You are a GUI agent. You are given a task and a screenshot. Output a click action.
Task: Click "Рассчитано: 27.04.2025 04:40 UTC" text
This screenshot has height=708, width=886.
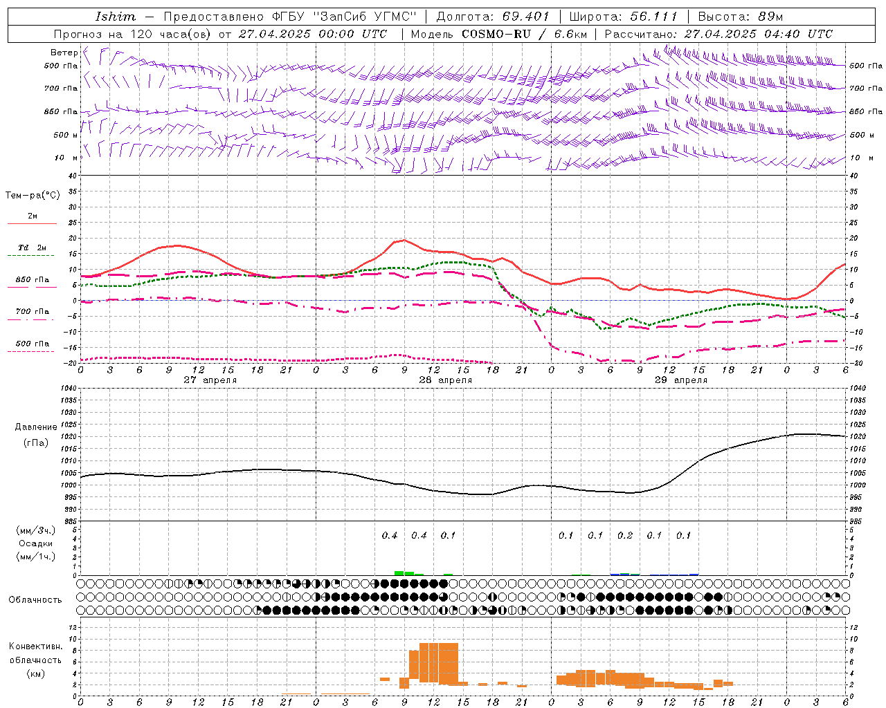click(x=718, y=34)
